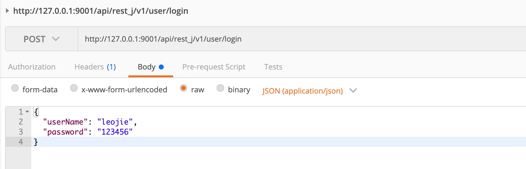Collapse the JSON block fold arrow on line 1
This screenshot has width=526, height=169.
(x=28, y=112)
